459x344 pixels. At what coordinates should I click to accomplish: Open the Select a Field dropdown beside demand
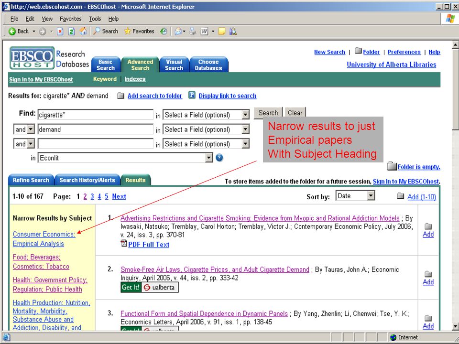coord(206,129)
